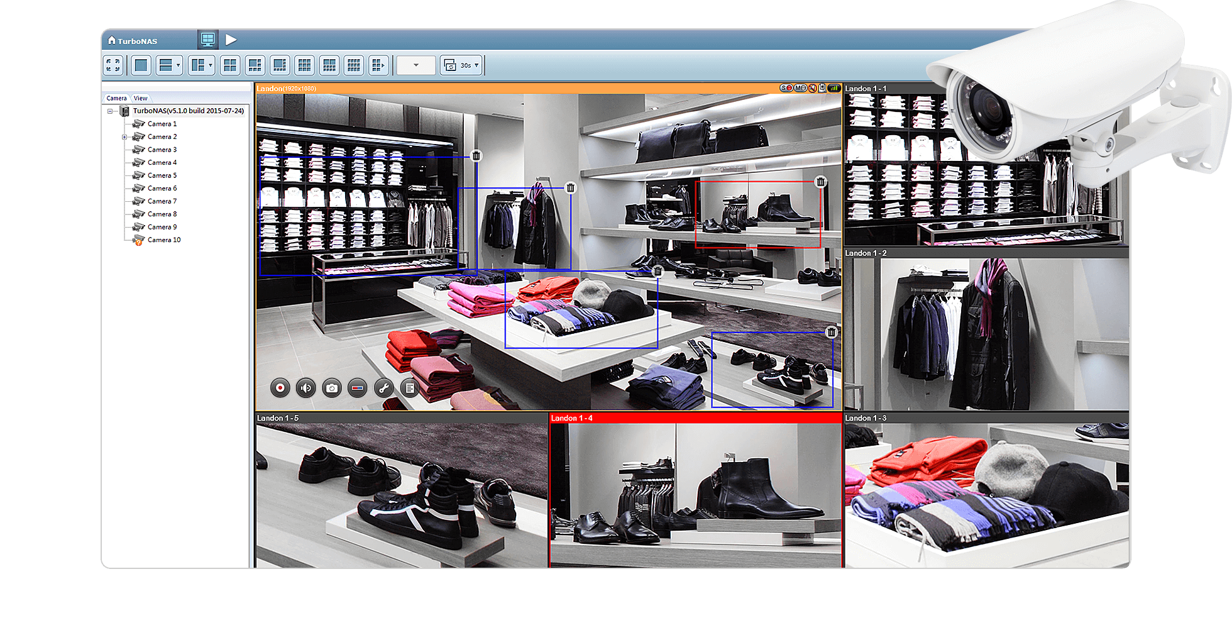Click the audio speaker button on video
The height and width of the screenshot is (635, 1232).
(x=306, y=389)
